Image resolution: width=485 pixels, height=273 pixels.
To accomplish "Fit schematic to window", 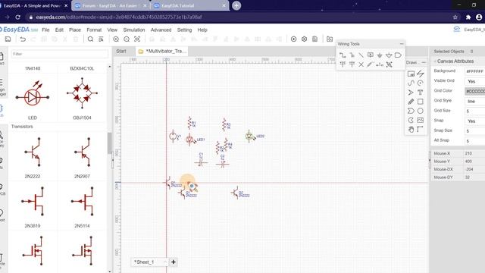I will tap(137, 39).
